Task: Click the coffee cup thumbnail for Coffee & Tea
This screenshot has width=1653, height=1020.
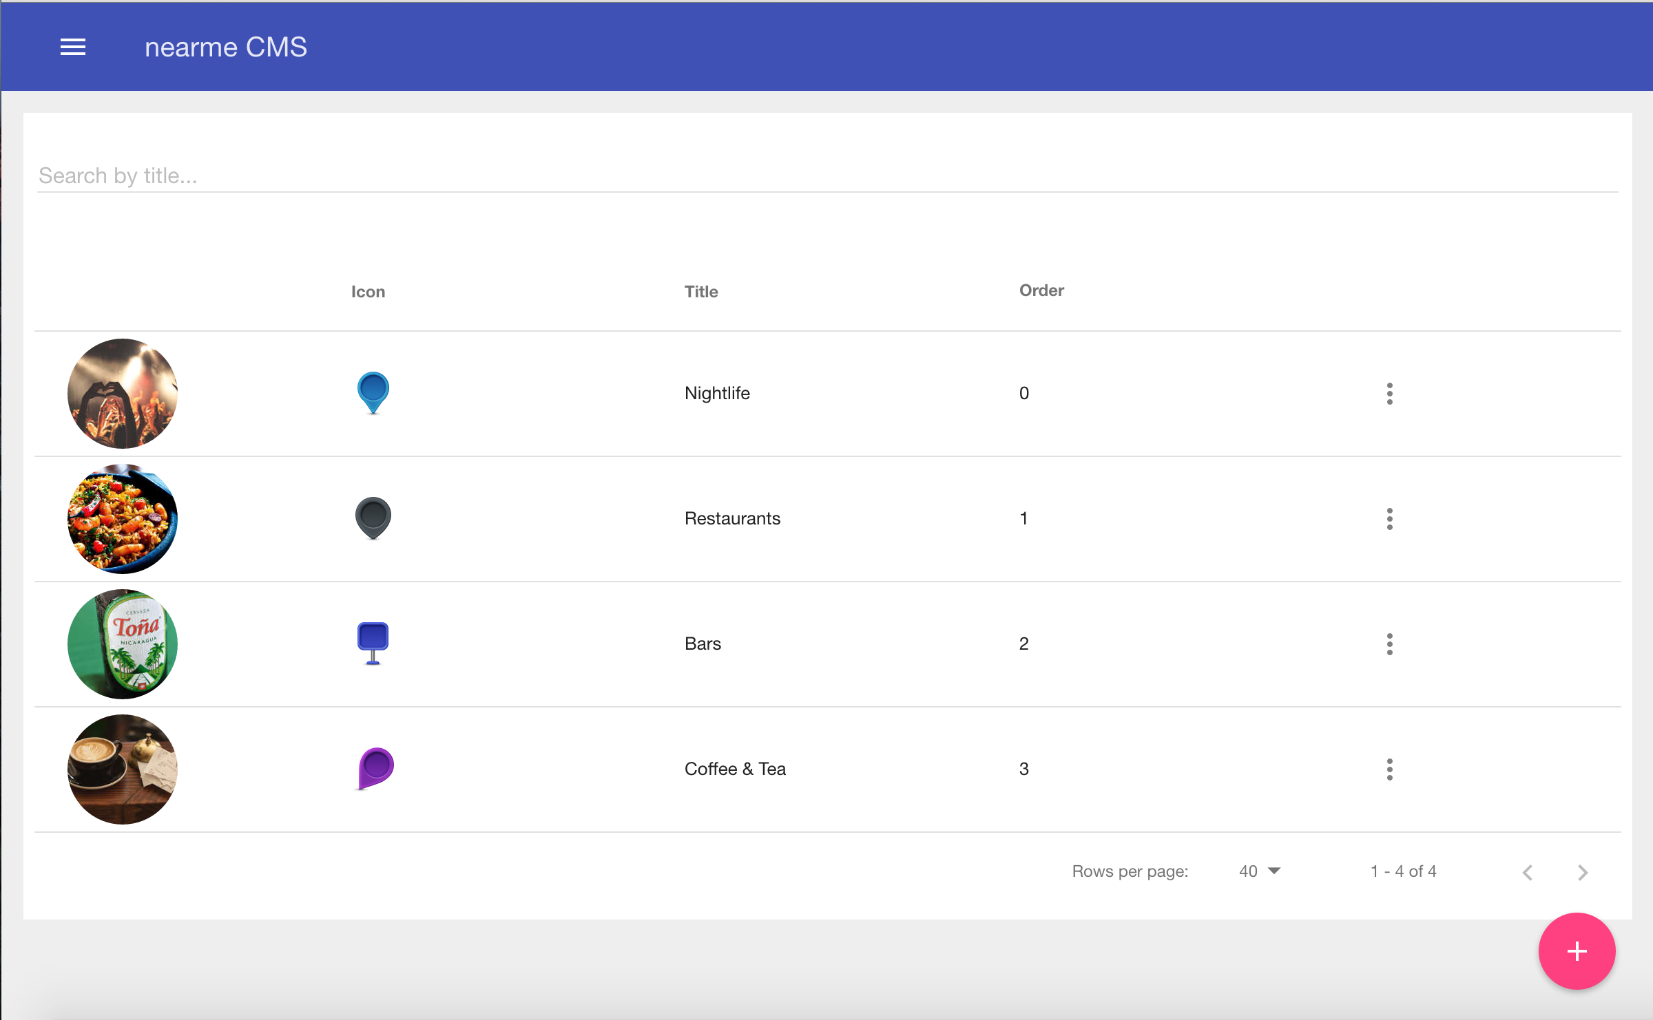Action: [122, 769]
